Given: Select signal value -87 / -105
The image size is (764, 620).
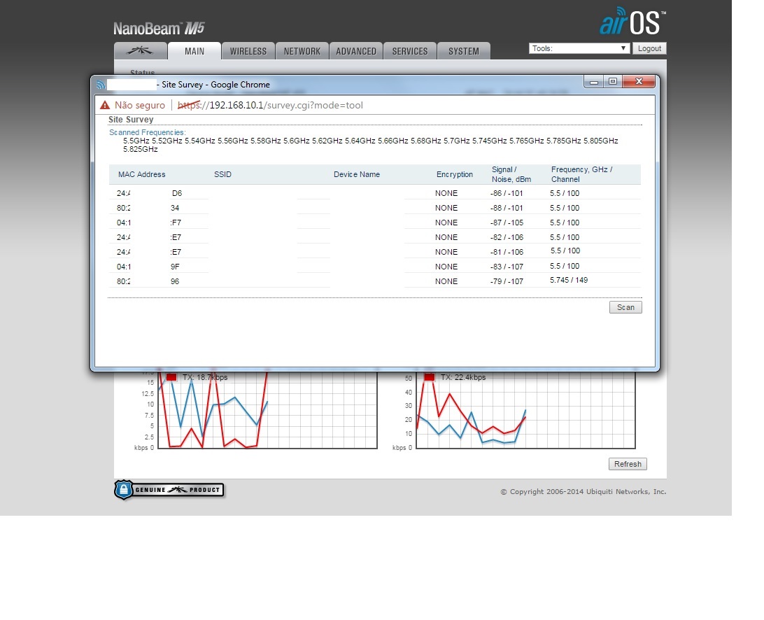Looking at the screenshot, I should click(507, 223).
